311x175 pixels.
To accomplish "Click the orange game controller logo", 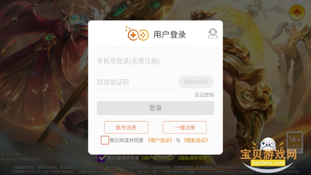I will pyautogui.click(x=137, y=34).
